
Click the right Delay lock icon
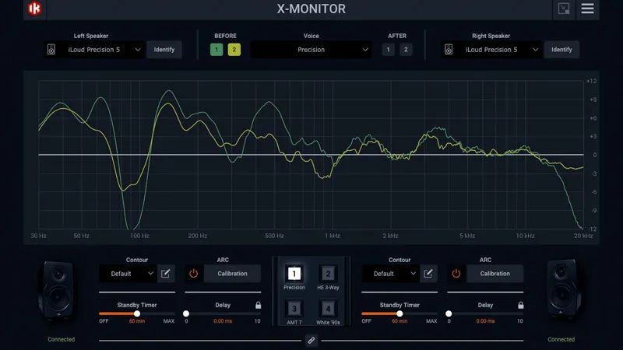(x=520, y=305)
